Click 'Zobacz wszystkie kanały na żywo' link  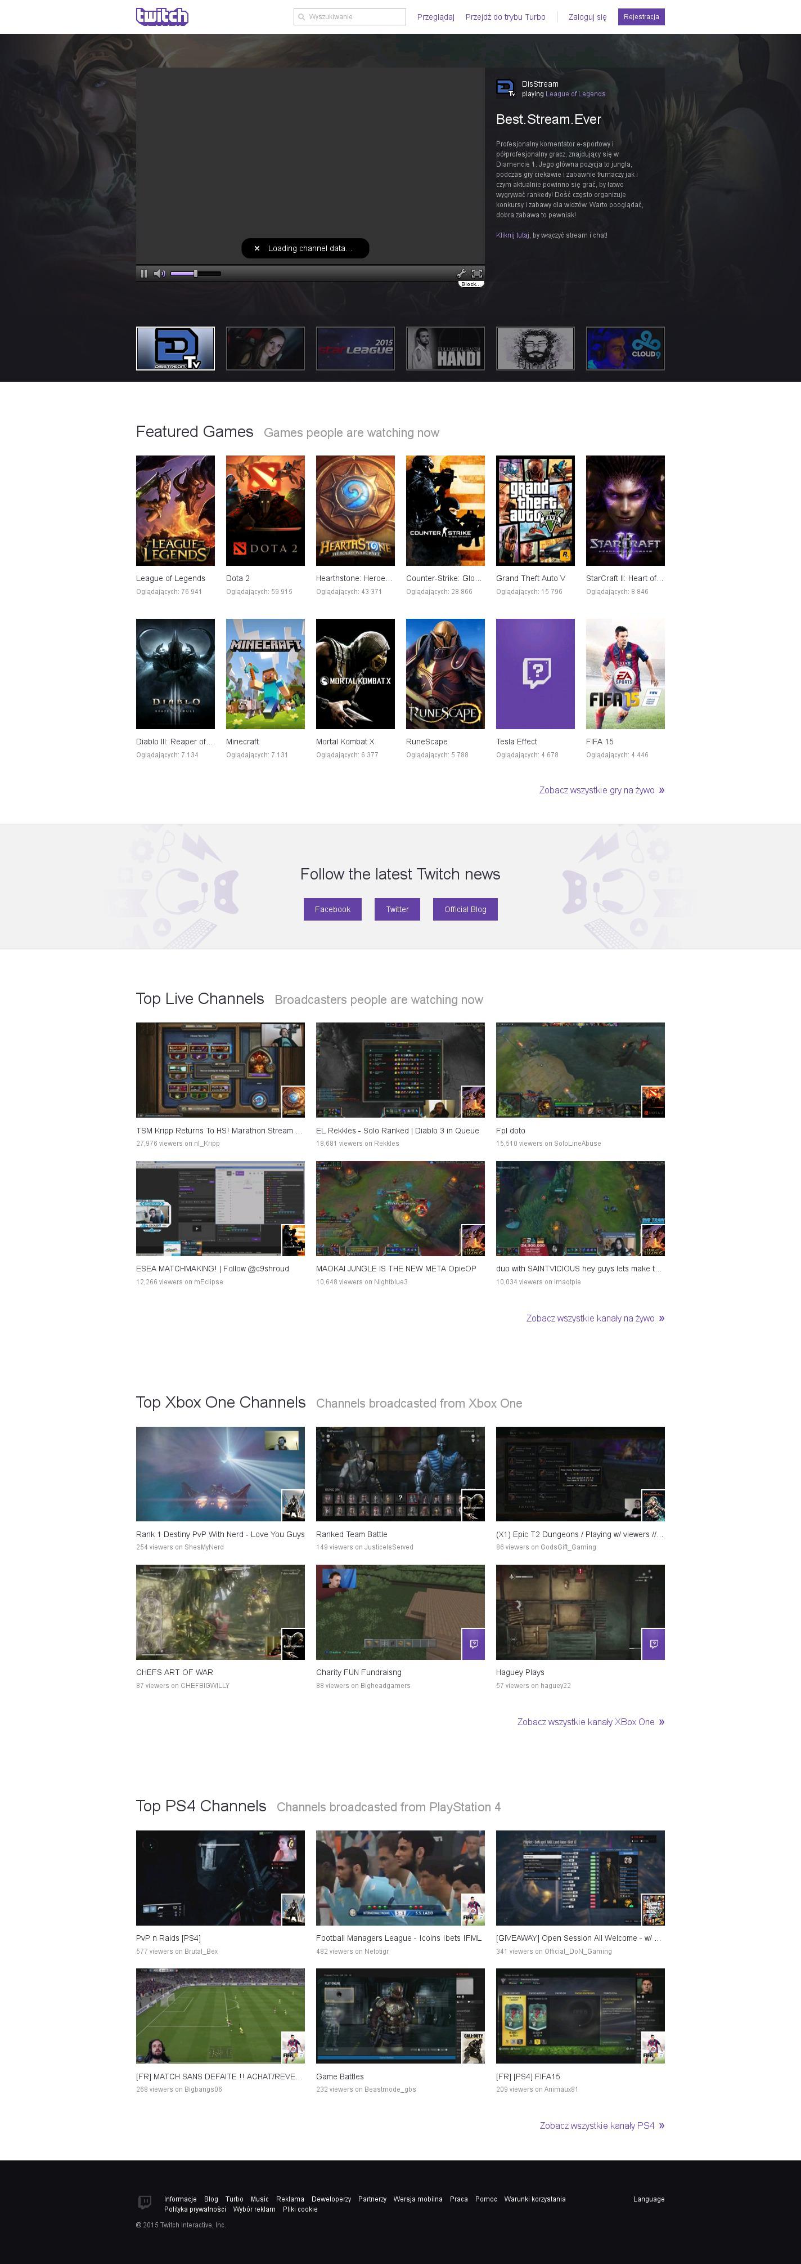pos(596,1318)
